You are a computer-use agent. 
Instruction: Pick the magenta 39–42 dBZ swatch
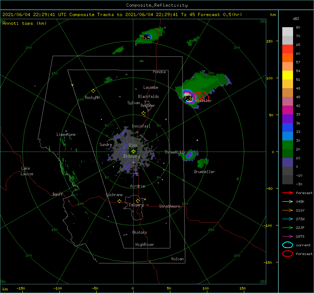287,110
